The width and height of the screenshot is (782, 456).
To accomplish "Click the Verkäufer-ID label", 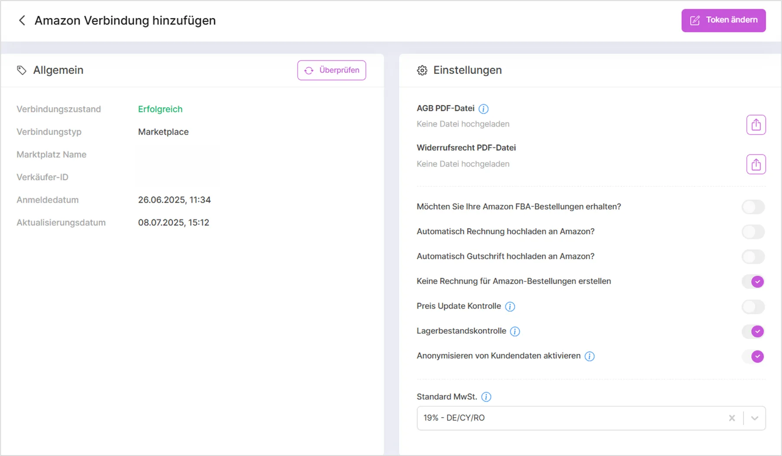I will 42,177.
